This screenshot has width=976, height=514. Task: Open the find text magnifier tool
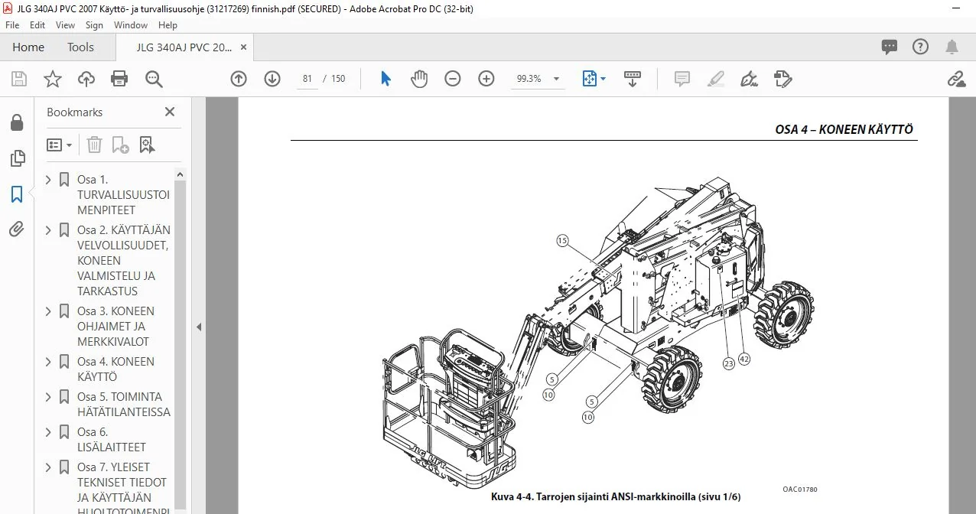point(154,79)
